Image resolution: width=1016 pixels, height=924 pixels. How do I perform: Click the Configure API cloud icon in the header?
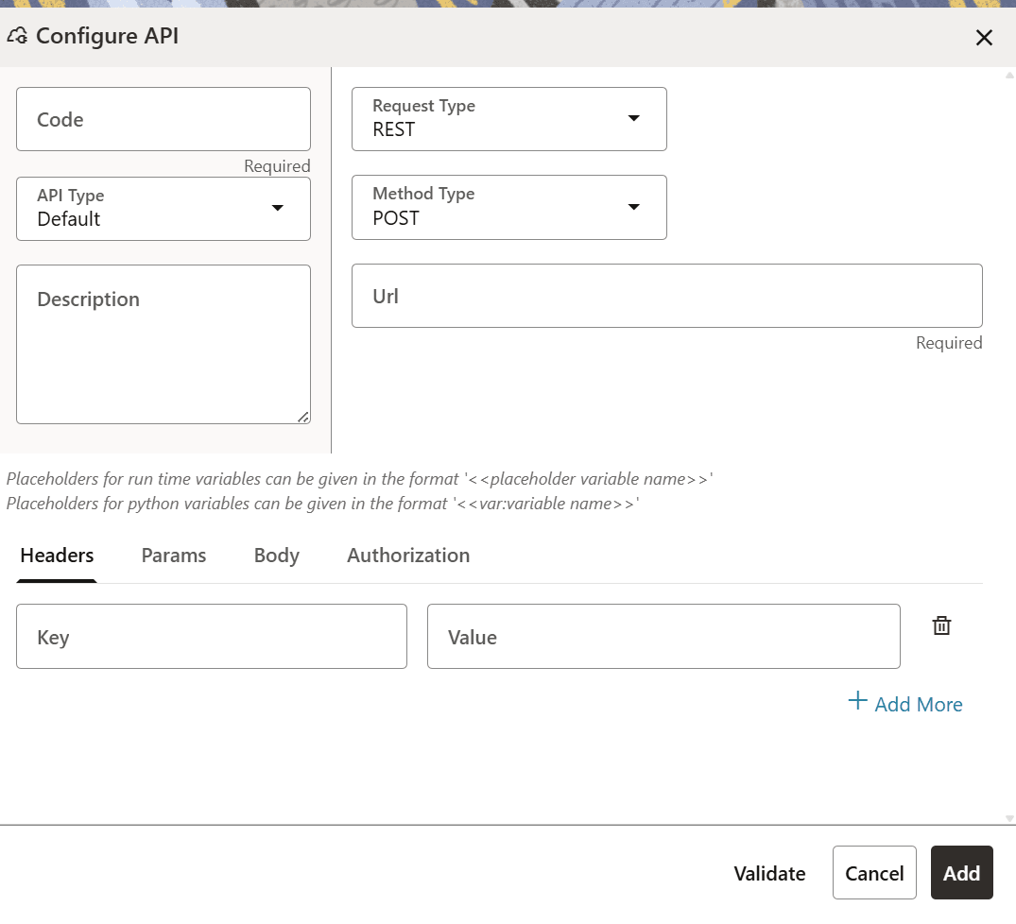click(17, 35)
